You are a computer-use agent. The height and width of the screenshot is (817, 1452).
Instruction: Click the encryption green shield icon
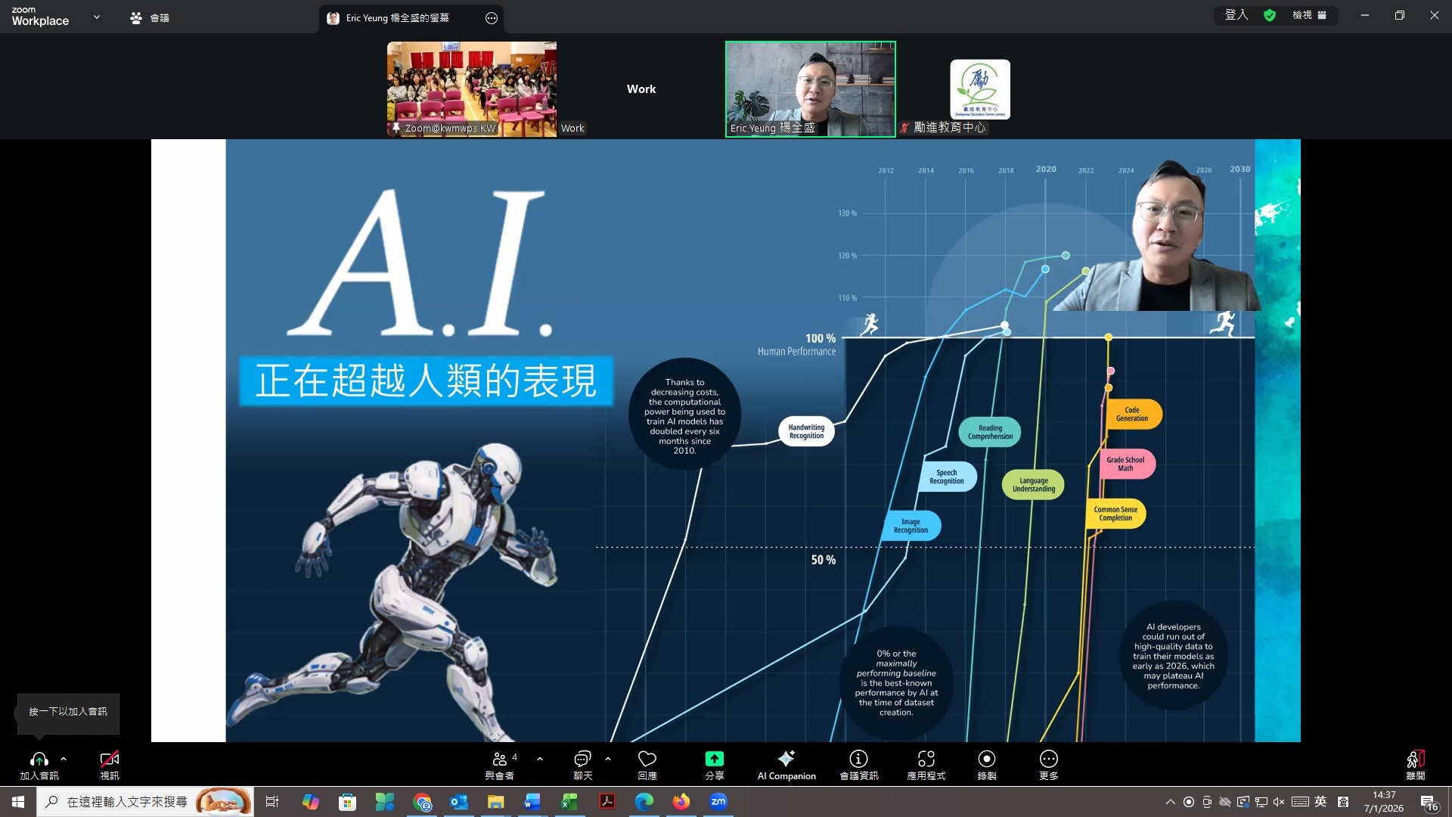[x=1270, y=15]
